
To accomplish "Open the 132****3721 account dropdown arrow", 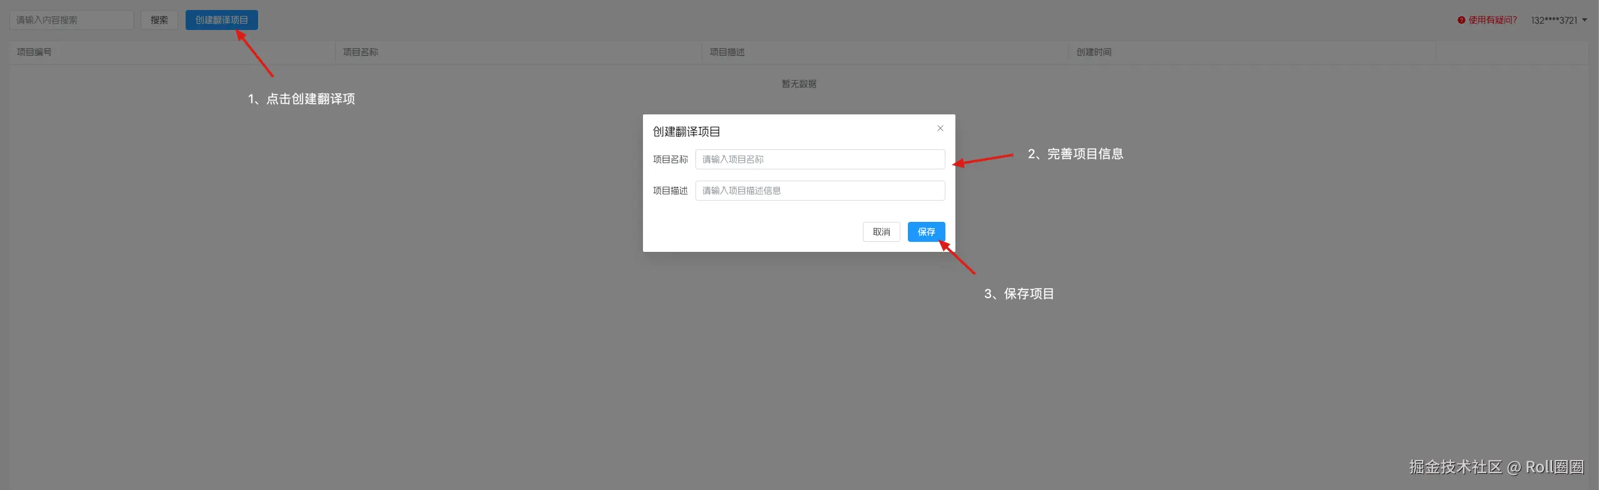I will (x=1584, y=20).
